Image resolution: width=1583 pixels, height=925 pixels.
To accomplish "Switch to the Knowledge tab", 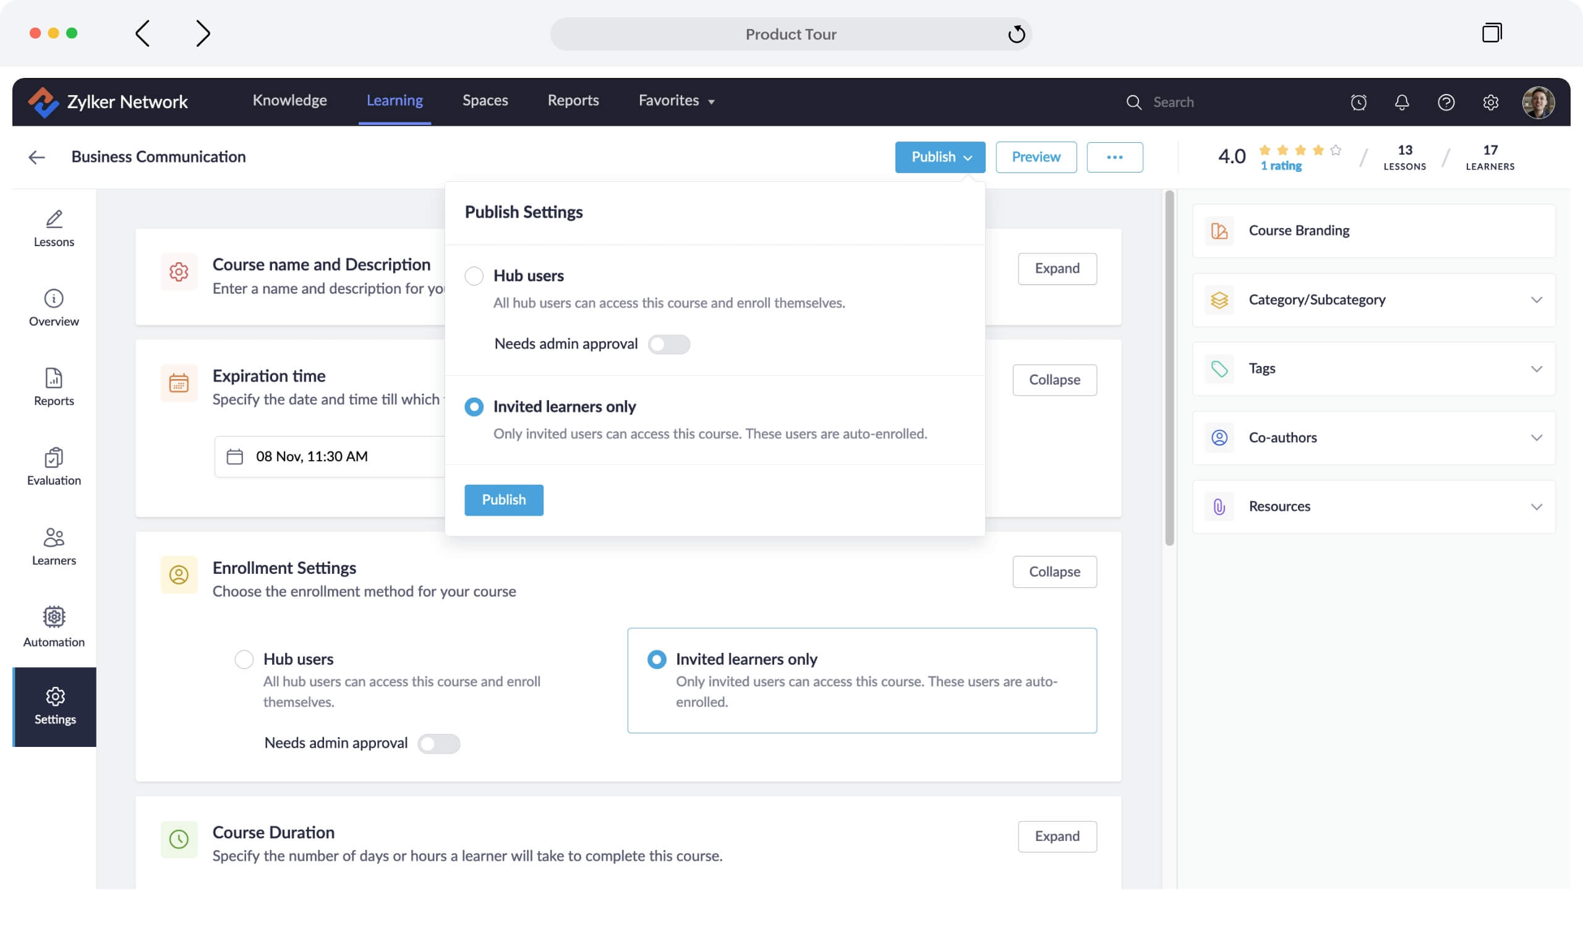I will pyautogui.click(x=289, y=100).
